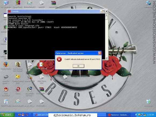Close the Fatal error - Dedicated server dialog

pos(100,53)
